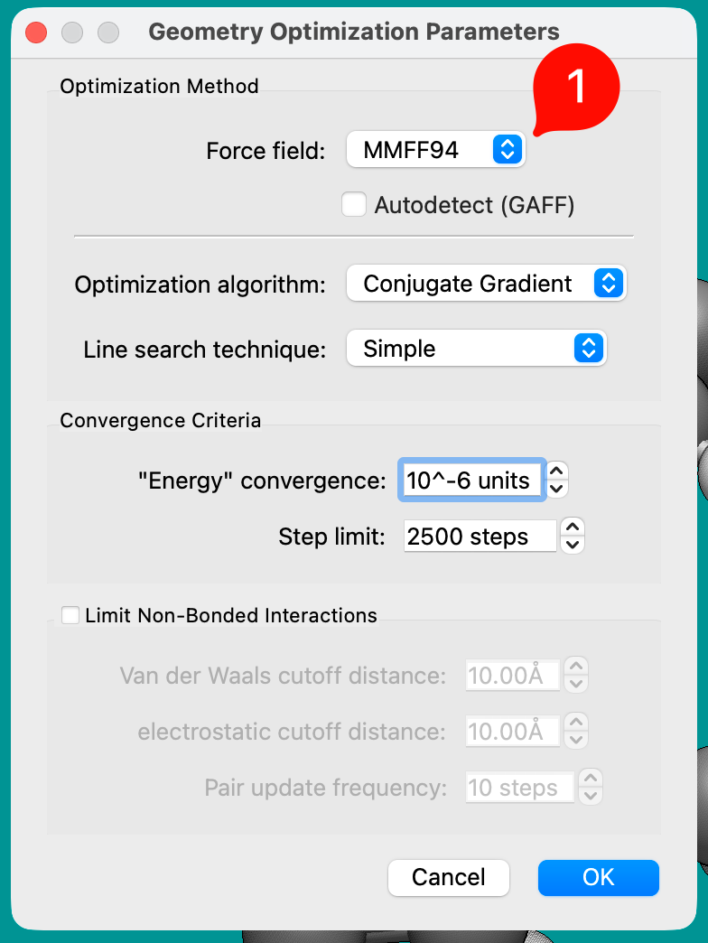Click the electrostatic cutoff distance field
Image resolution: width=708 pixels, height=943 pixels.
[512, 732]
